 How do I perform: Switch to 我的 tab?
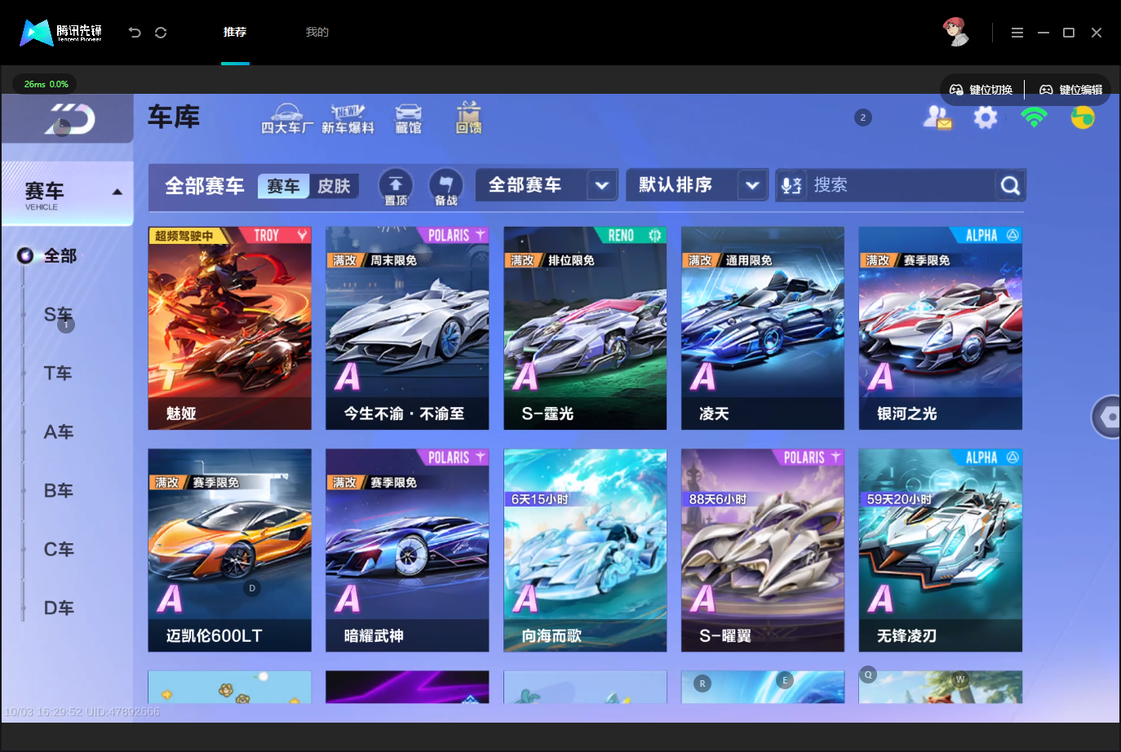tap(317, 32)
